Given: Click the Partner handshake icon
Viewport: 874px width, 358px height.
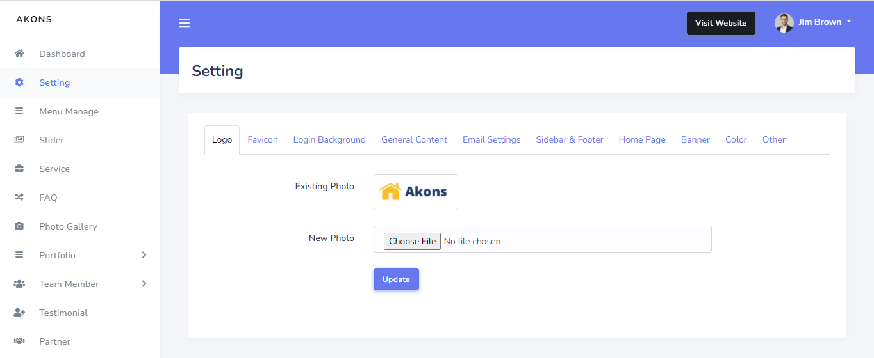Looking at the screenshot, I should pyautogui.click(x=19, y=341).
